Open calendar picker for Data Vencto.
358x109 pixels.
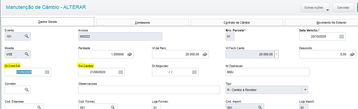click(x=341, y=36)
